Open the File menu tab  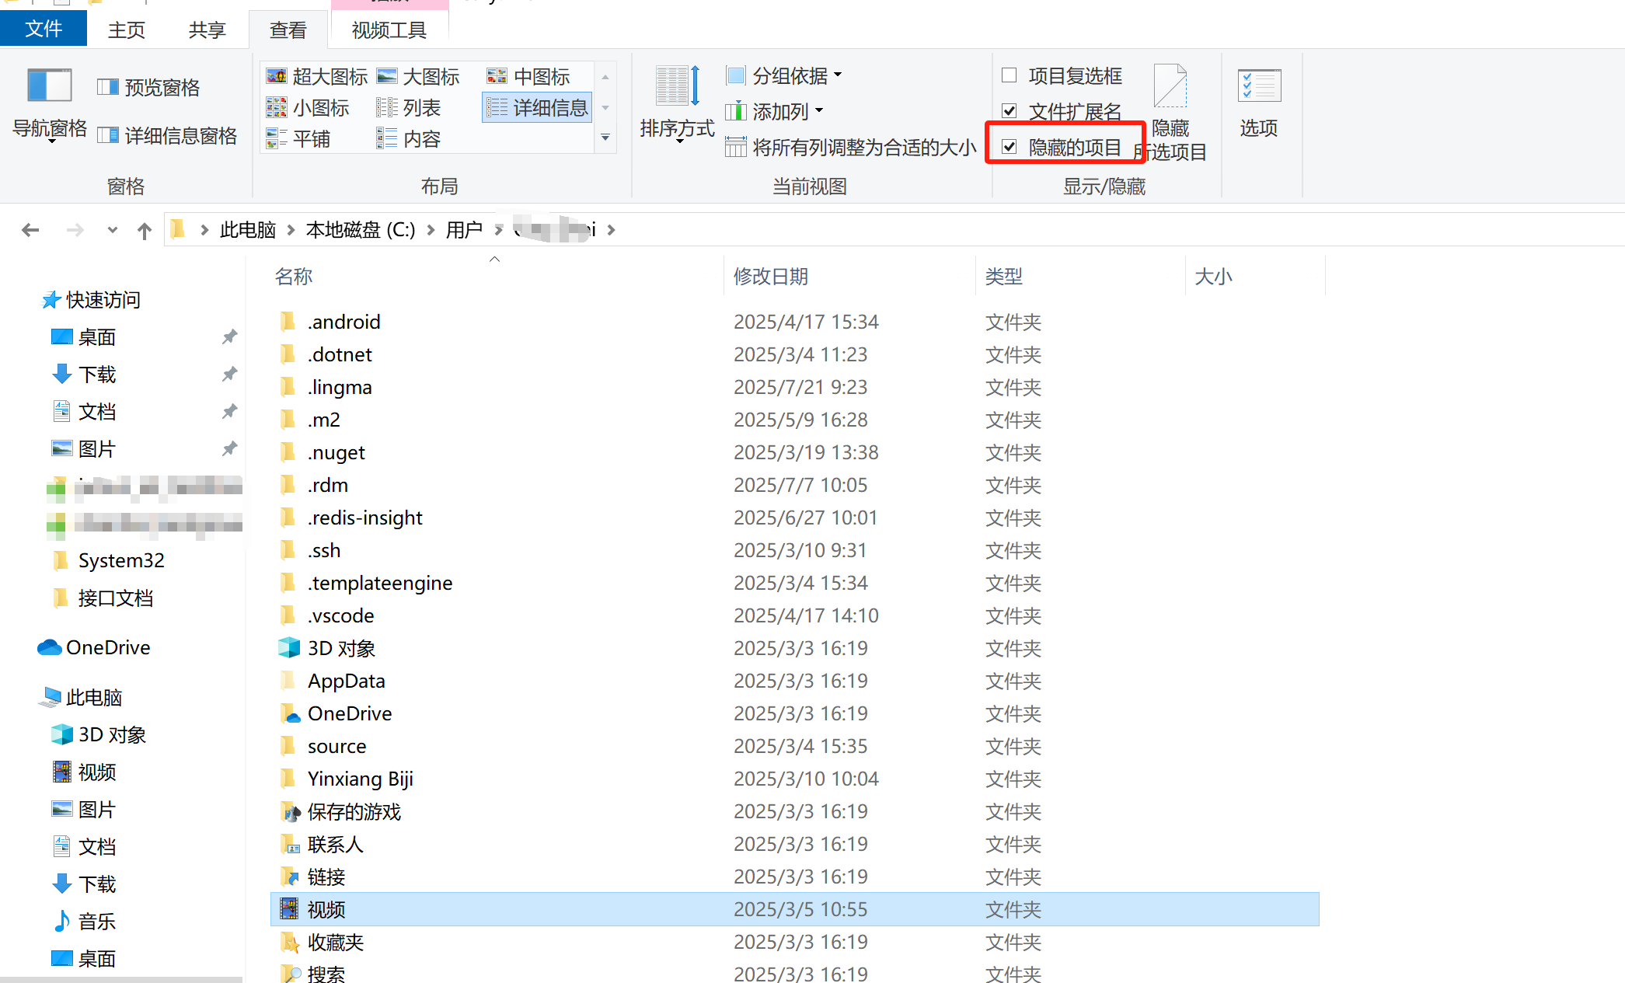(43, 30)
